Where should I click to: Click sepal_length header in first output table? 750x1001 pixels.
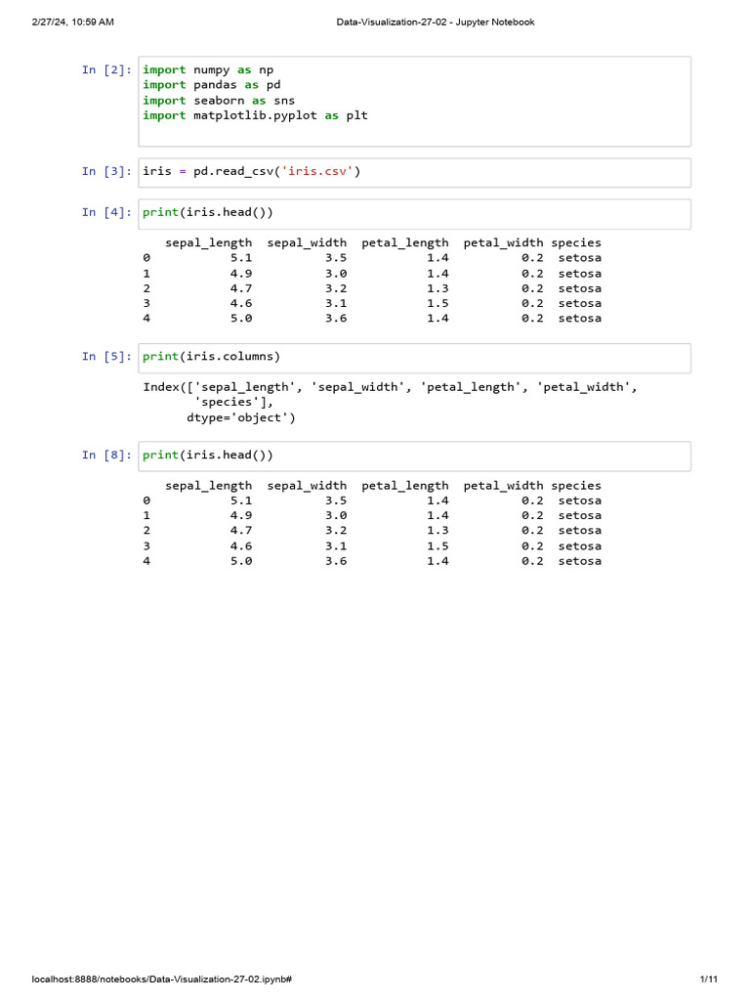click(x=209, y=242)
